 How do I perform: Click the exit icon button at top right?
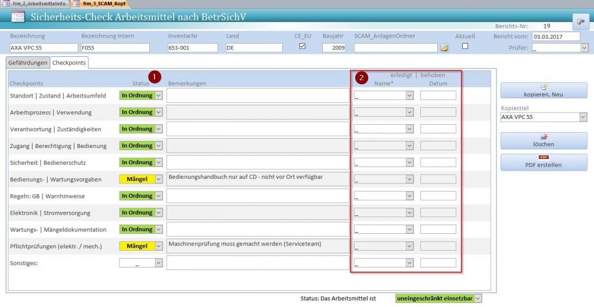tap(581, 22)
